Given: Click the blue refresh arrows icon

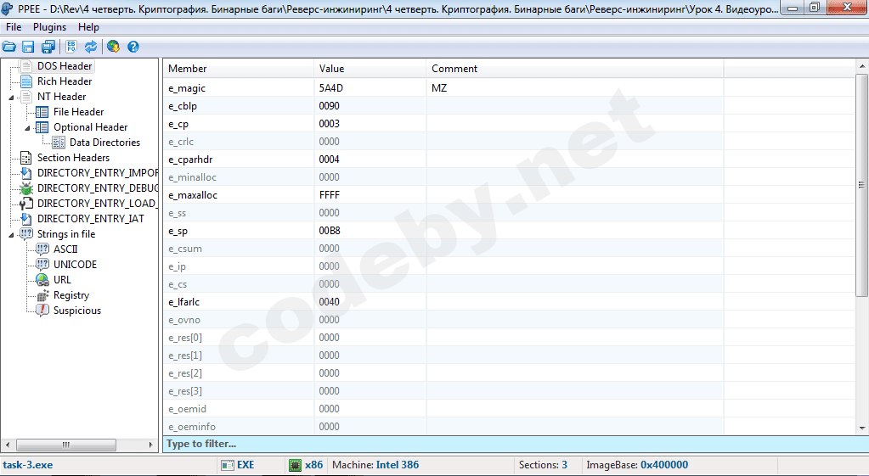Looking at the screenshot, I should [x=90, y=47].
